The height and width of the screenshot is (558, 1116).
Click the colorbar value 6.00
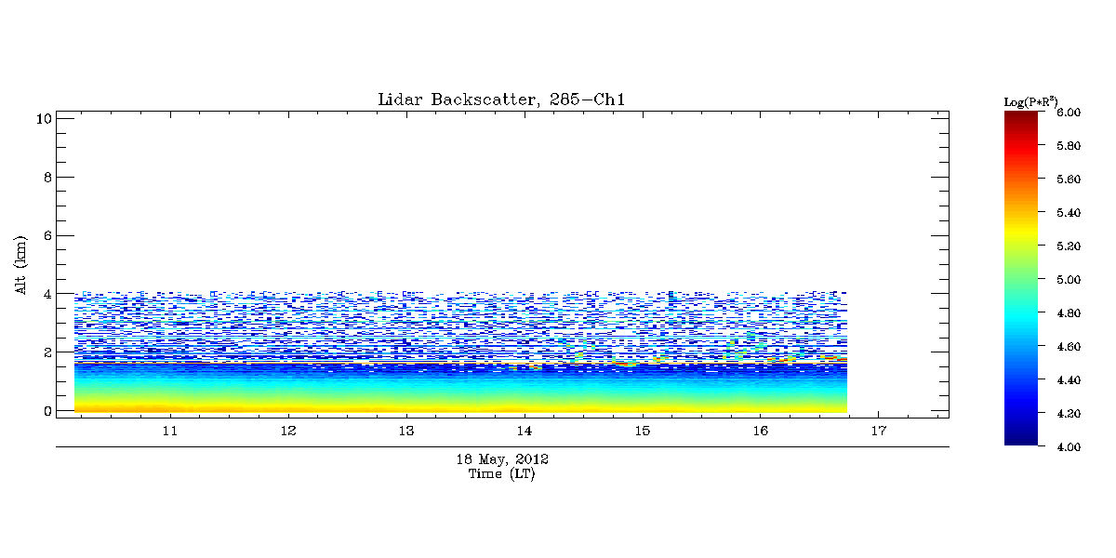[1068, 113]
